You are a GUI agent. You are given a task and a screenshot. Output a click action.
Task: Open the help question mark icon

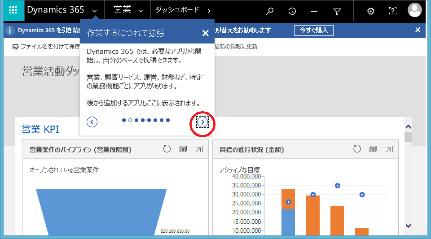393,11
